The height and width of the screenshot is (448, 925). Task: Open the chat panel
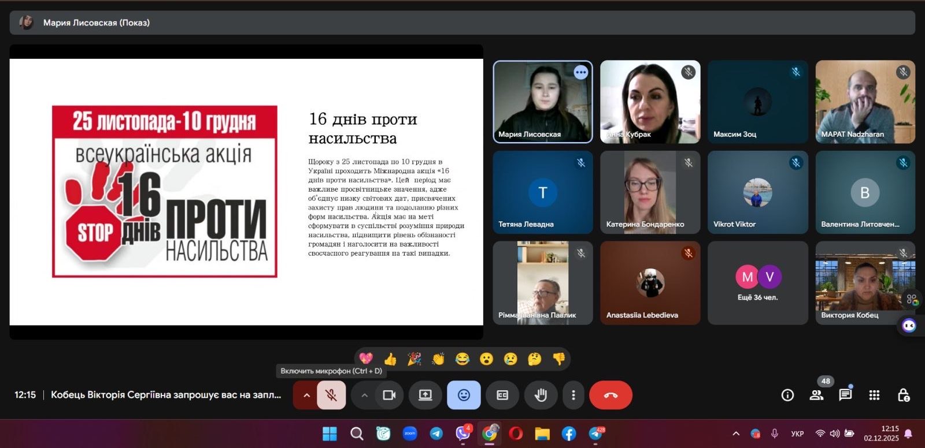[845, 395]
